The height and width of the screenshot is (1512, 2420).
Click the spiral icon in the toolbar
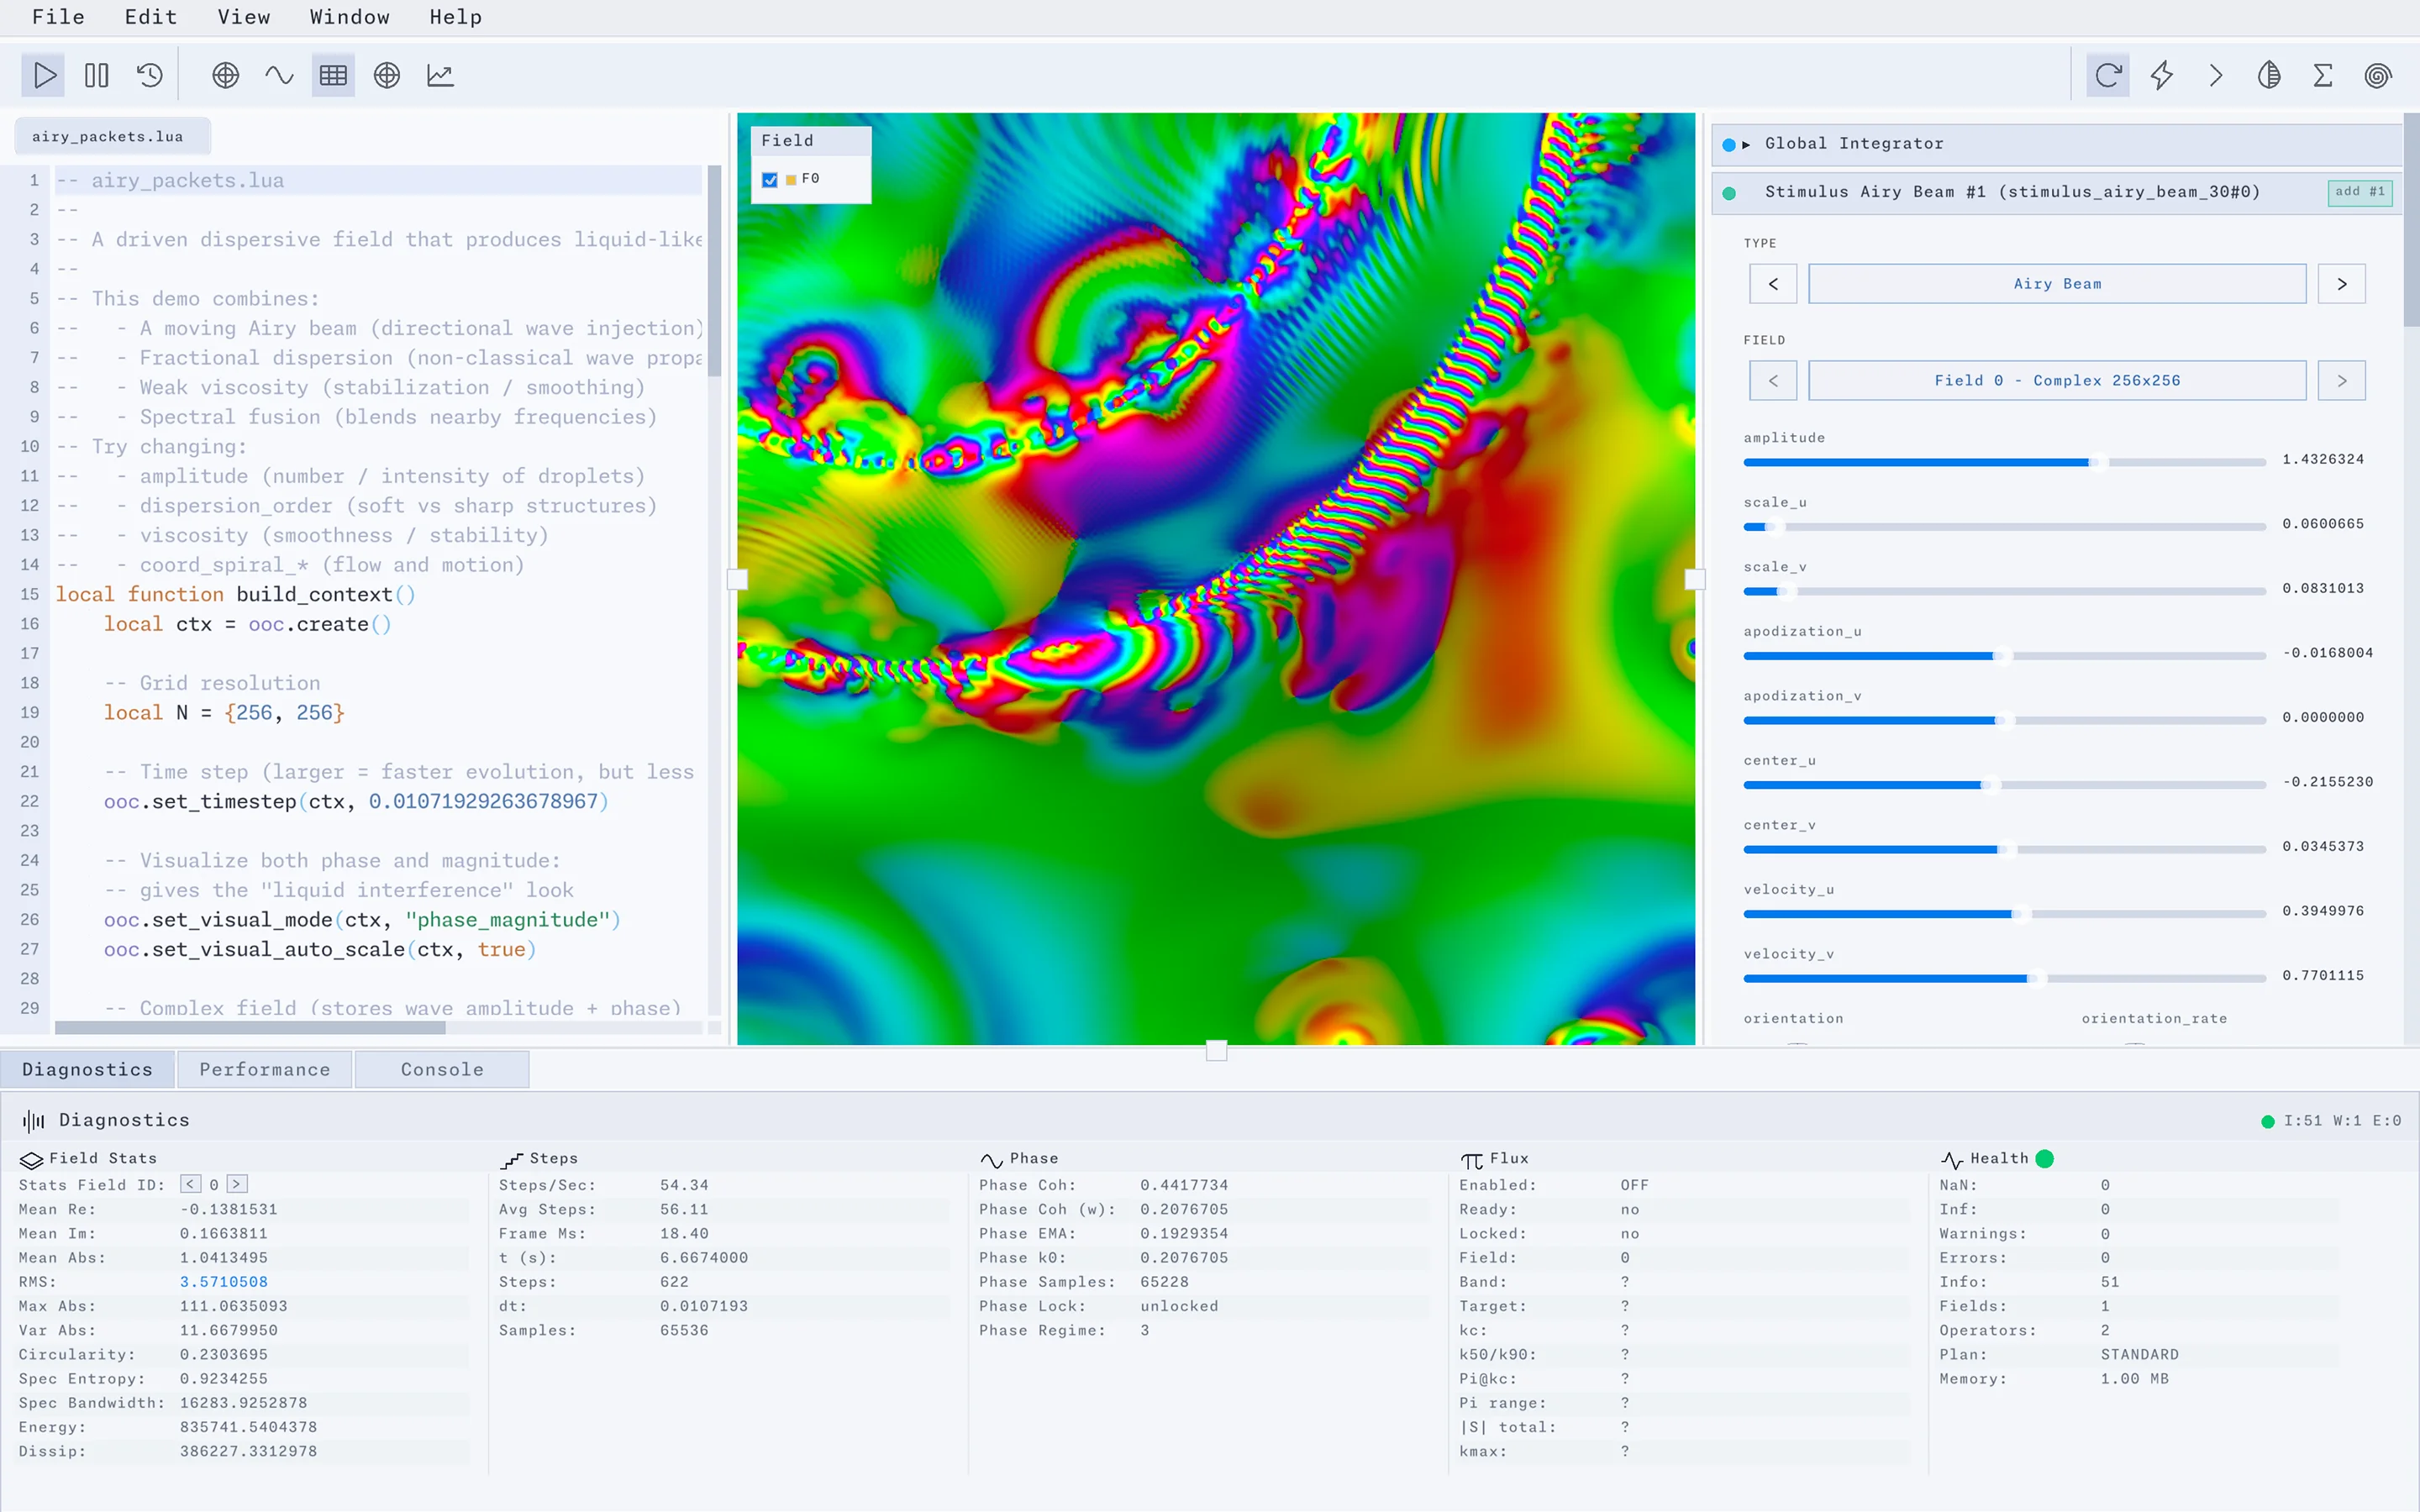tap(2378, 75)
